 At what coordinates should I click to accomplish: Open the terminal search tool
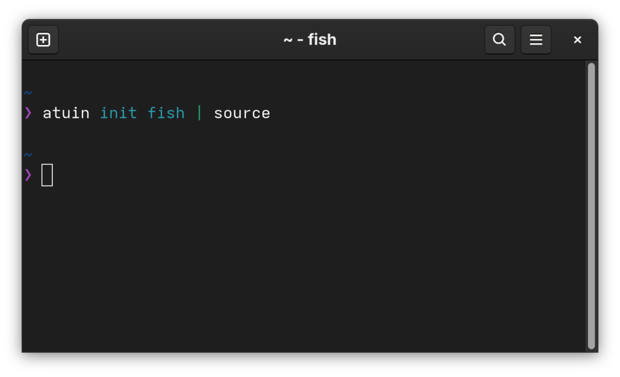point(499,40)
